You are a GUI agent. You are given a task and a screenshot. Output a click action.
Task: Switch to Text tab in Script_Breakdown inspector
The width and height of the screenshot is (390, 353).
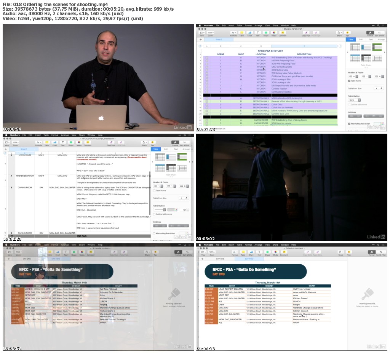coord(176,149)
